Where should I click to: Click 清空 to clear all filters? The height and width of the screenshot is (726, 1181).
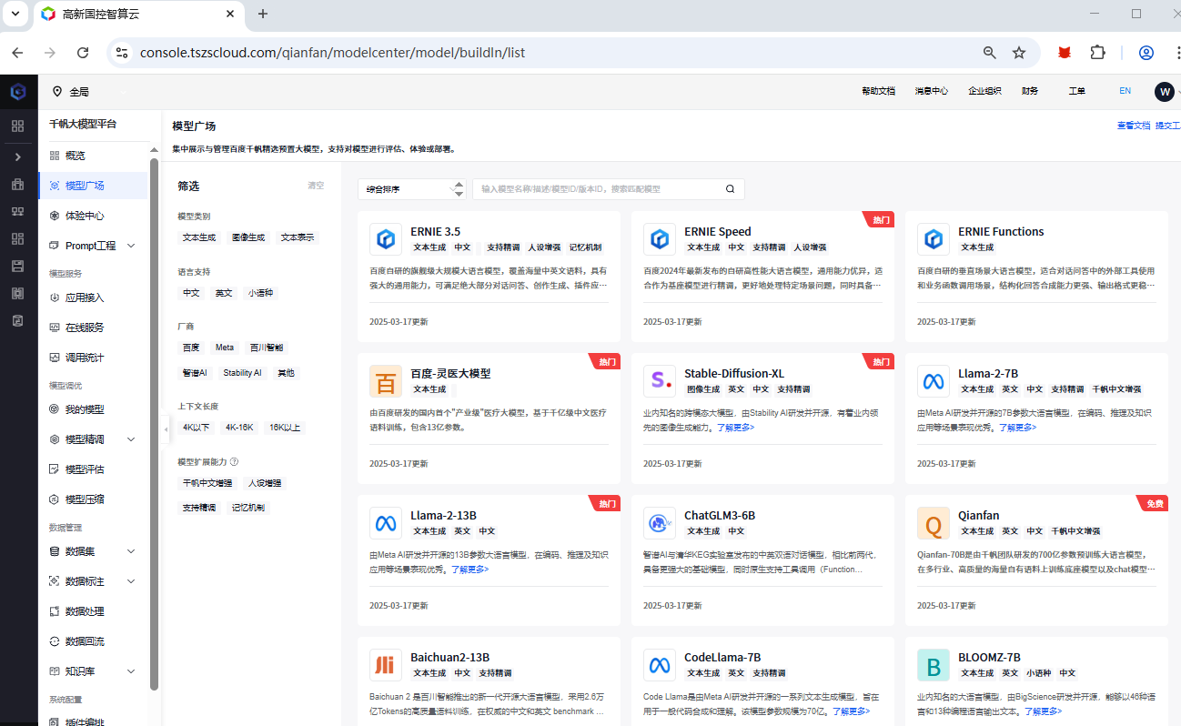316,185
